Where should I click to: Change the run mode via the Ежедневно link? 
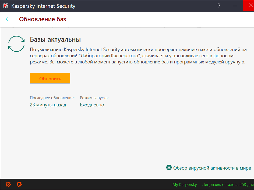point(92,105)
